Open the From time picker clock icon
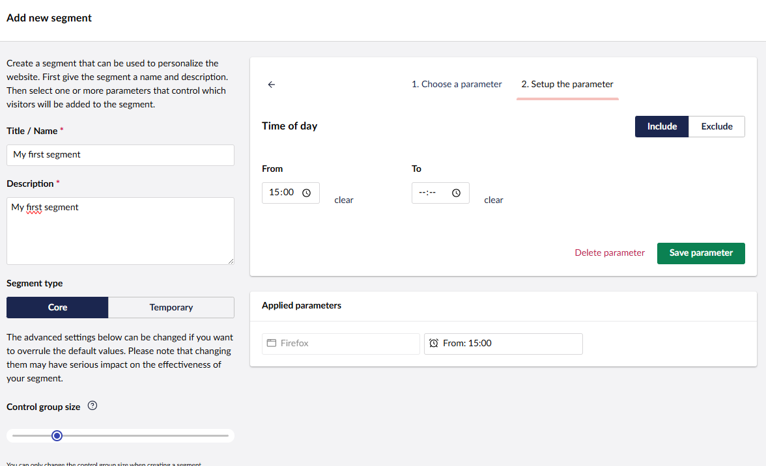The width and height of the screenshot is (766, 466). pyautogui.click(x=307, y=193)
